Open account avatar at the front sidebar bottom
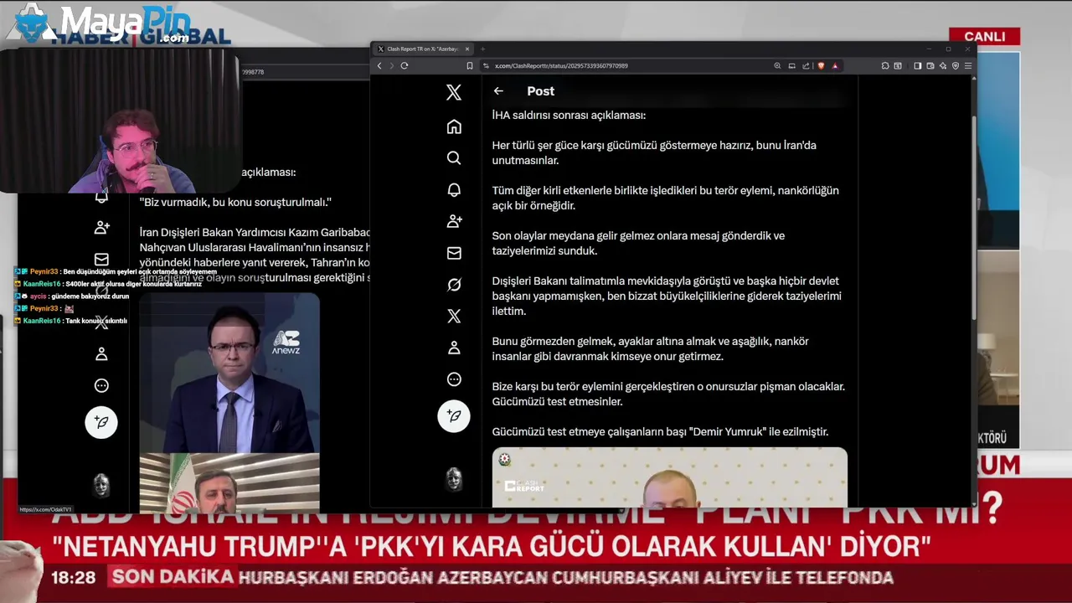The image size is (1072, 603). 454,479
